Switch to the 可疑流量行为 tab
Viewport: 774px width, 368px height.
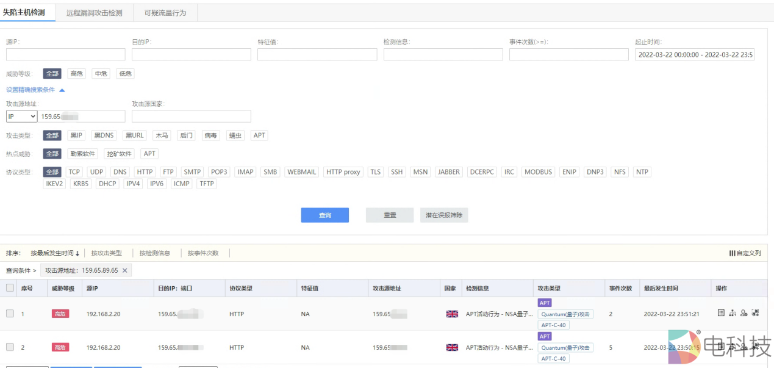(x=165, y=12)
